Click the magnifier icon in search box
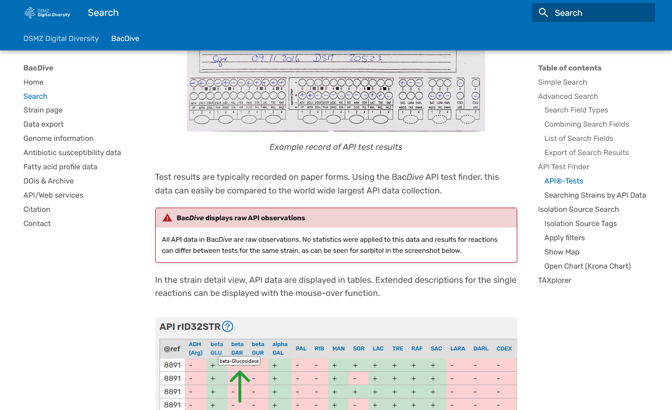This screenshot has height=410, width=672. point(544,13)
